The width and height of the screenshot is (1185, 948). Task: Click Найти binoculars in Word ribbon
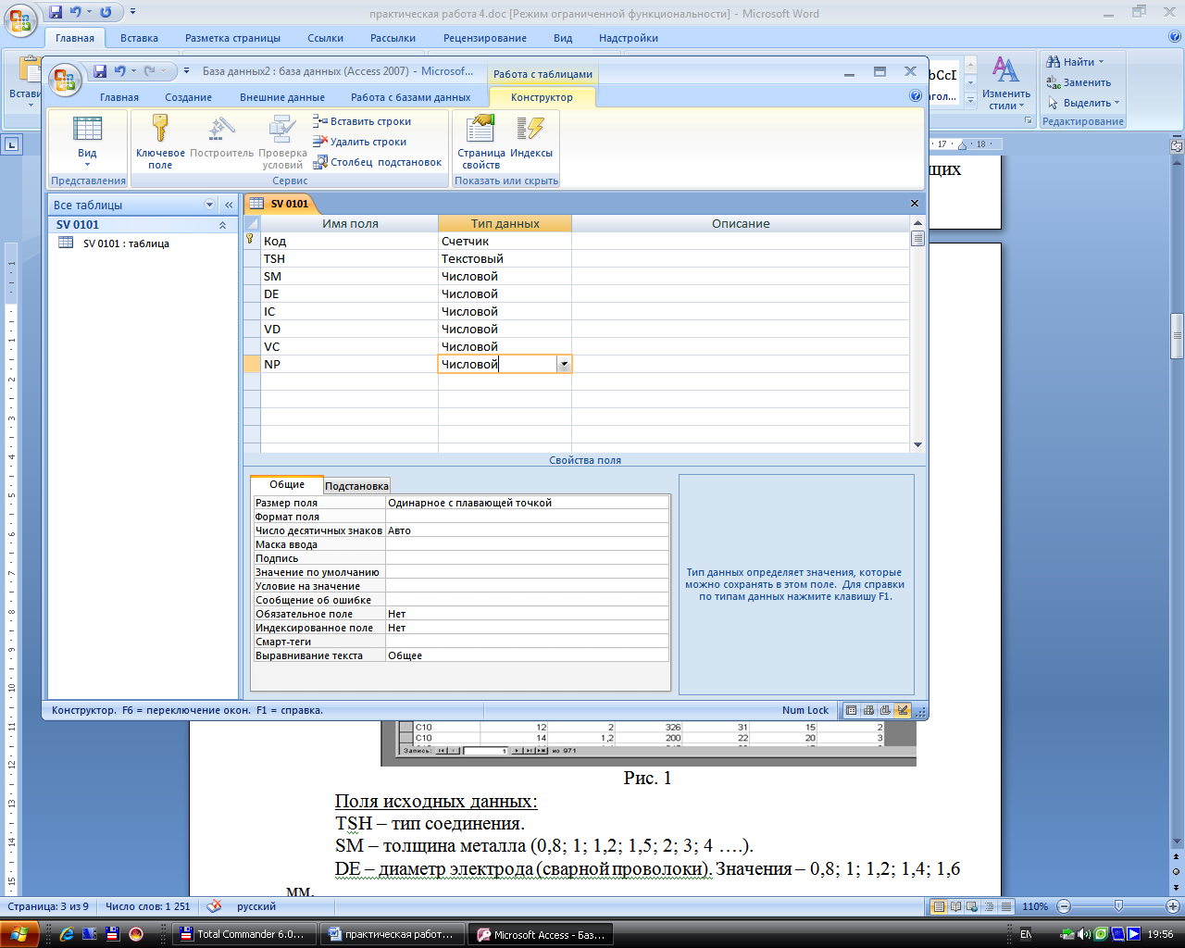click(1075, 62)
